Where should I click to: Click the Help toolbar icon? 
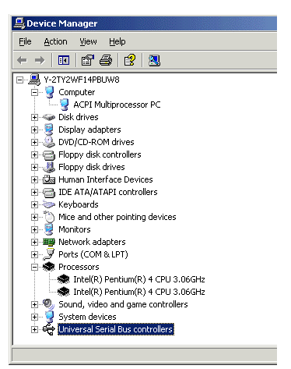(x=130, y=60)
